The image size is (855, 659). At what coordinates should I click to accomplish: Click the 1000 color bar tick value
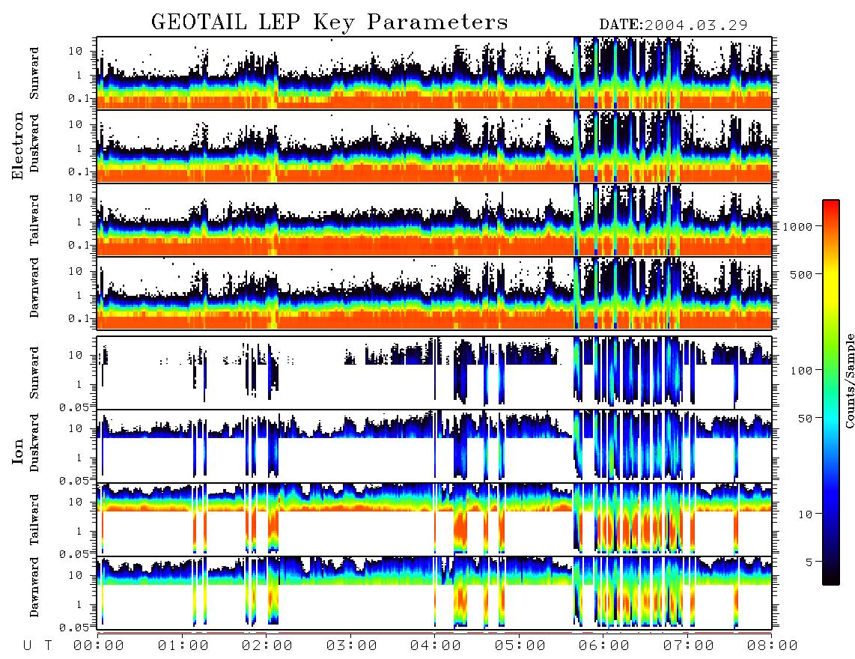pos(798,227)
